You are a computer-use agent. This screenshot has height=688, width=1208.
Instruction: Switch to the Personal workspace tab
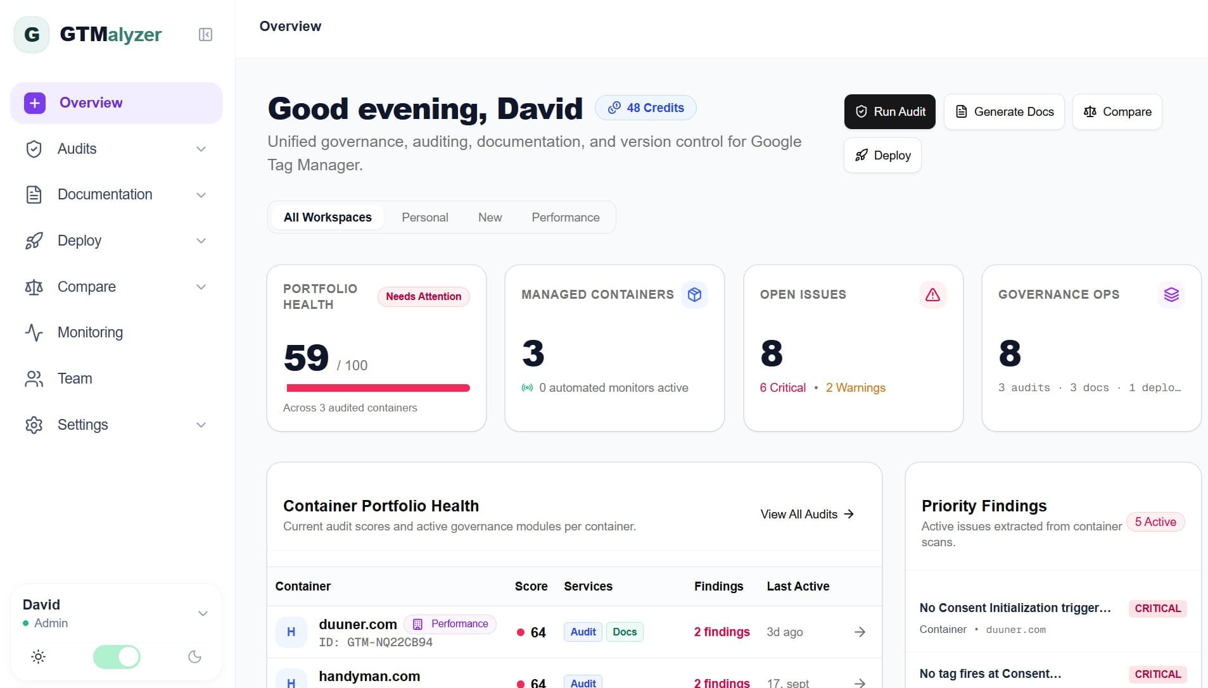(424, 217)
